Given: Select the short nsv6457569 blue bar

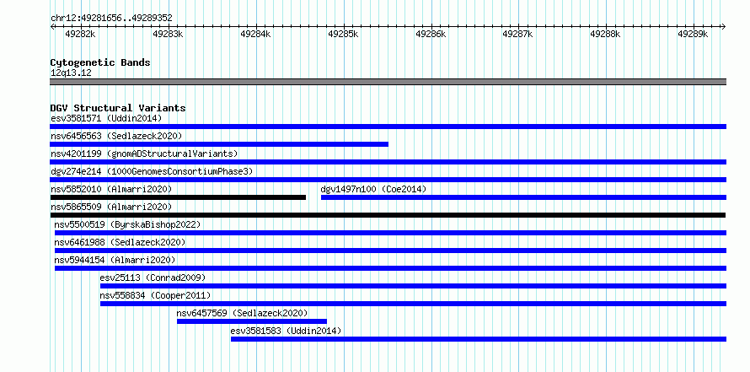Looking at the screenshot, I should click(x=252, y=321).
